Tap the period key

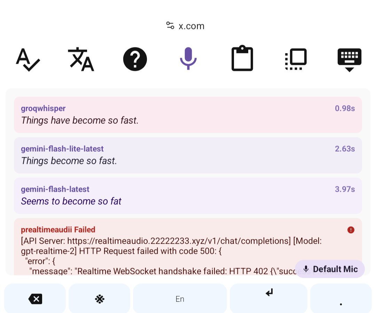pos(341,299)
